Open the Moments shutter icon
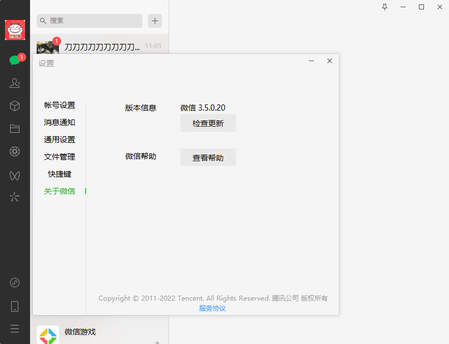449x344 pixels. (14, 152)
